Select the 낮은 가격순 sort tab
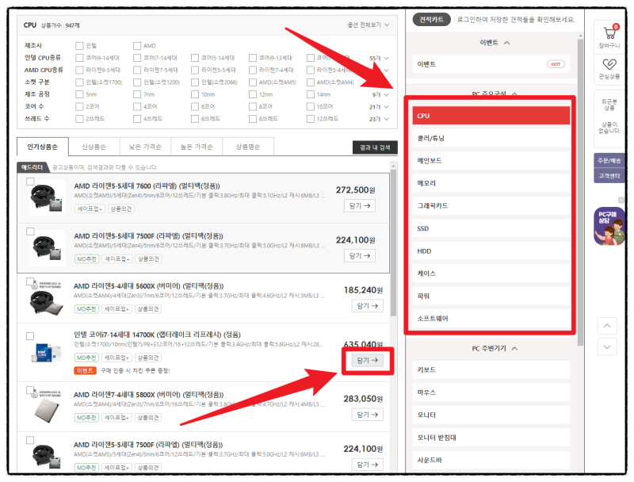 tap(145, 147)
